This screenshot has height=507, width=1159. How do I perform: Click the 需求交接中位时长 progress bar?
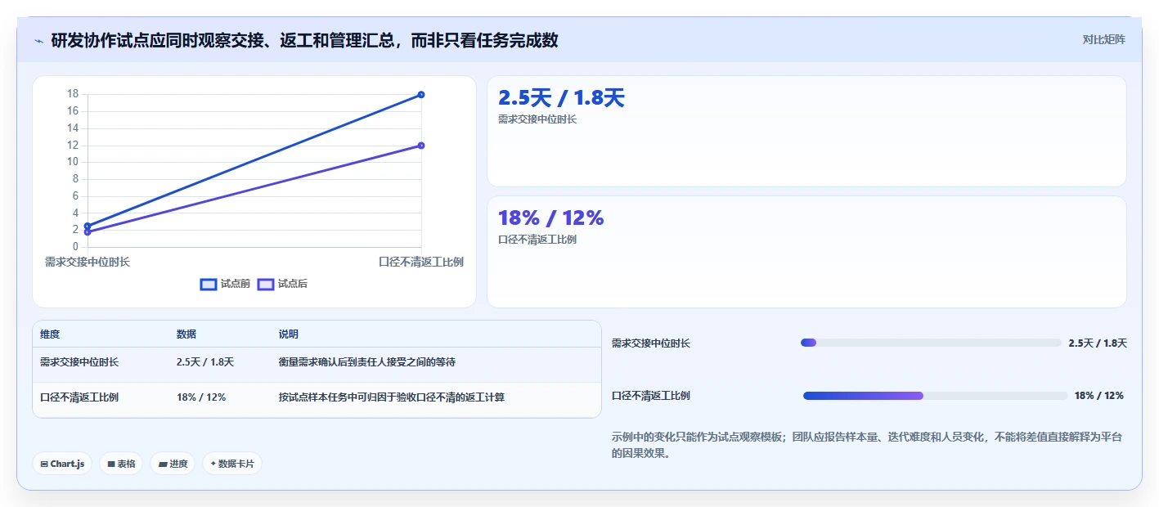(x=931, y=343)
